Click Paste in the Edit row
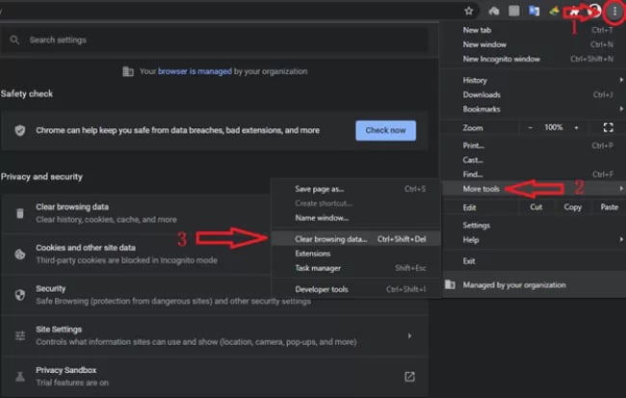 click(610, 207)
